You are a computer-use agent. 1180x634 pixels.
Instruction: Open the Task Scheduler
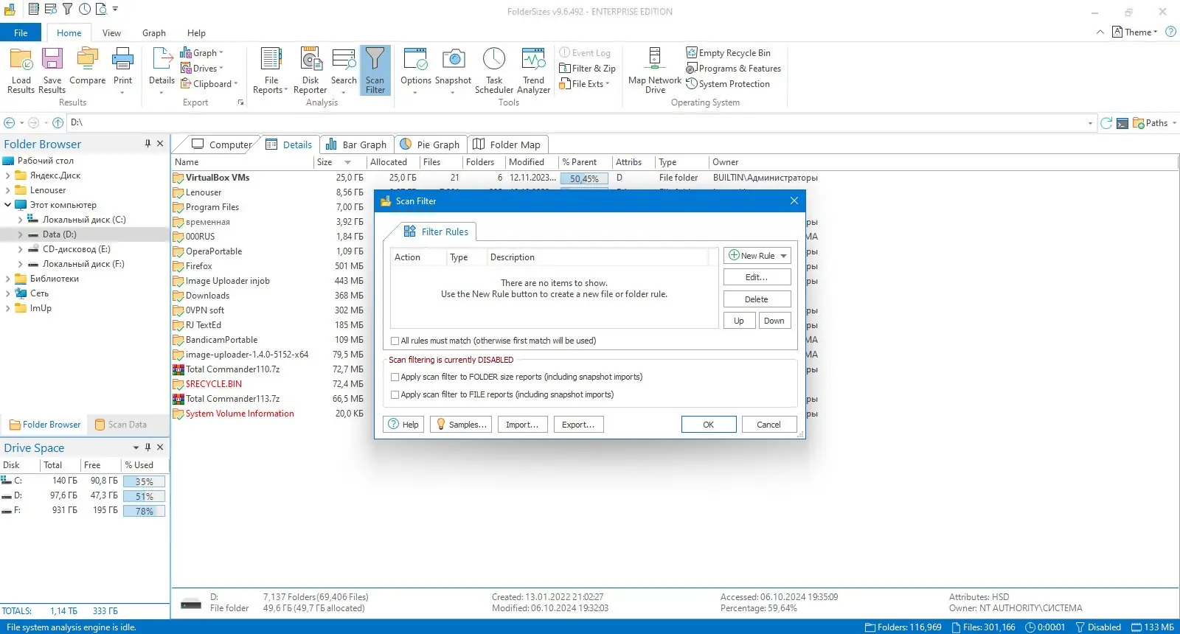pos(494,71)
